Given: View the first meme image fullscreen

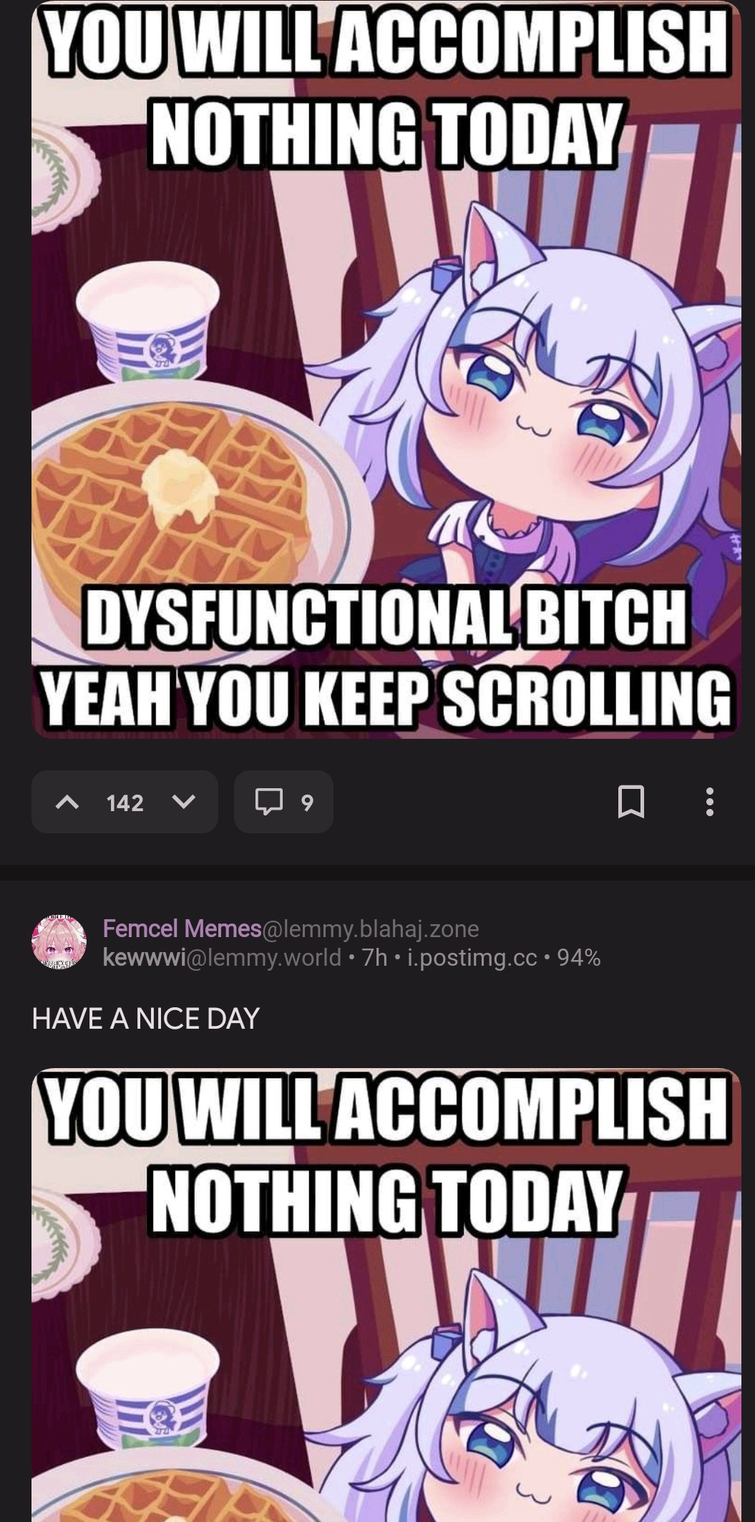Looking at the screenshot, I should click(x=386, y=369).
